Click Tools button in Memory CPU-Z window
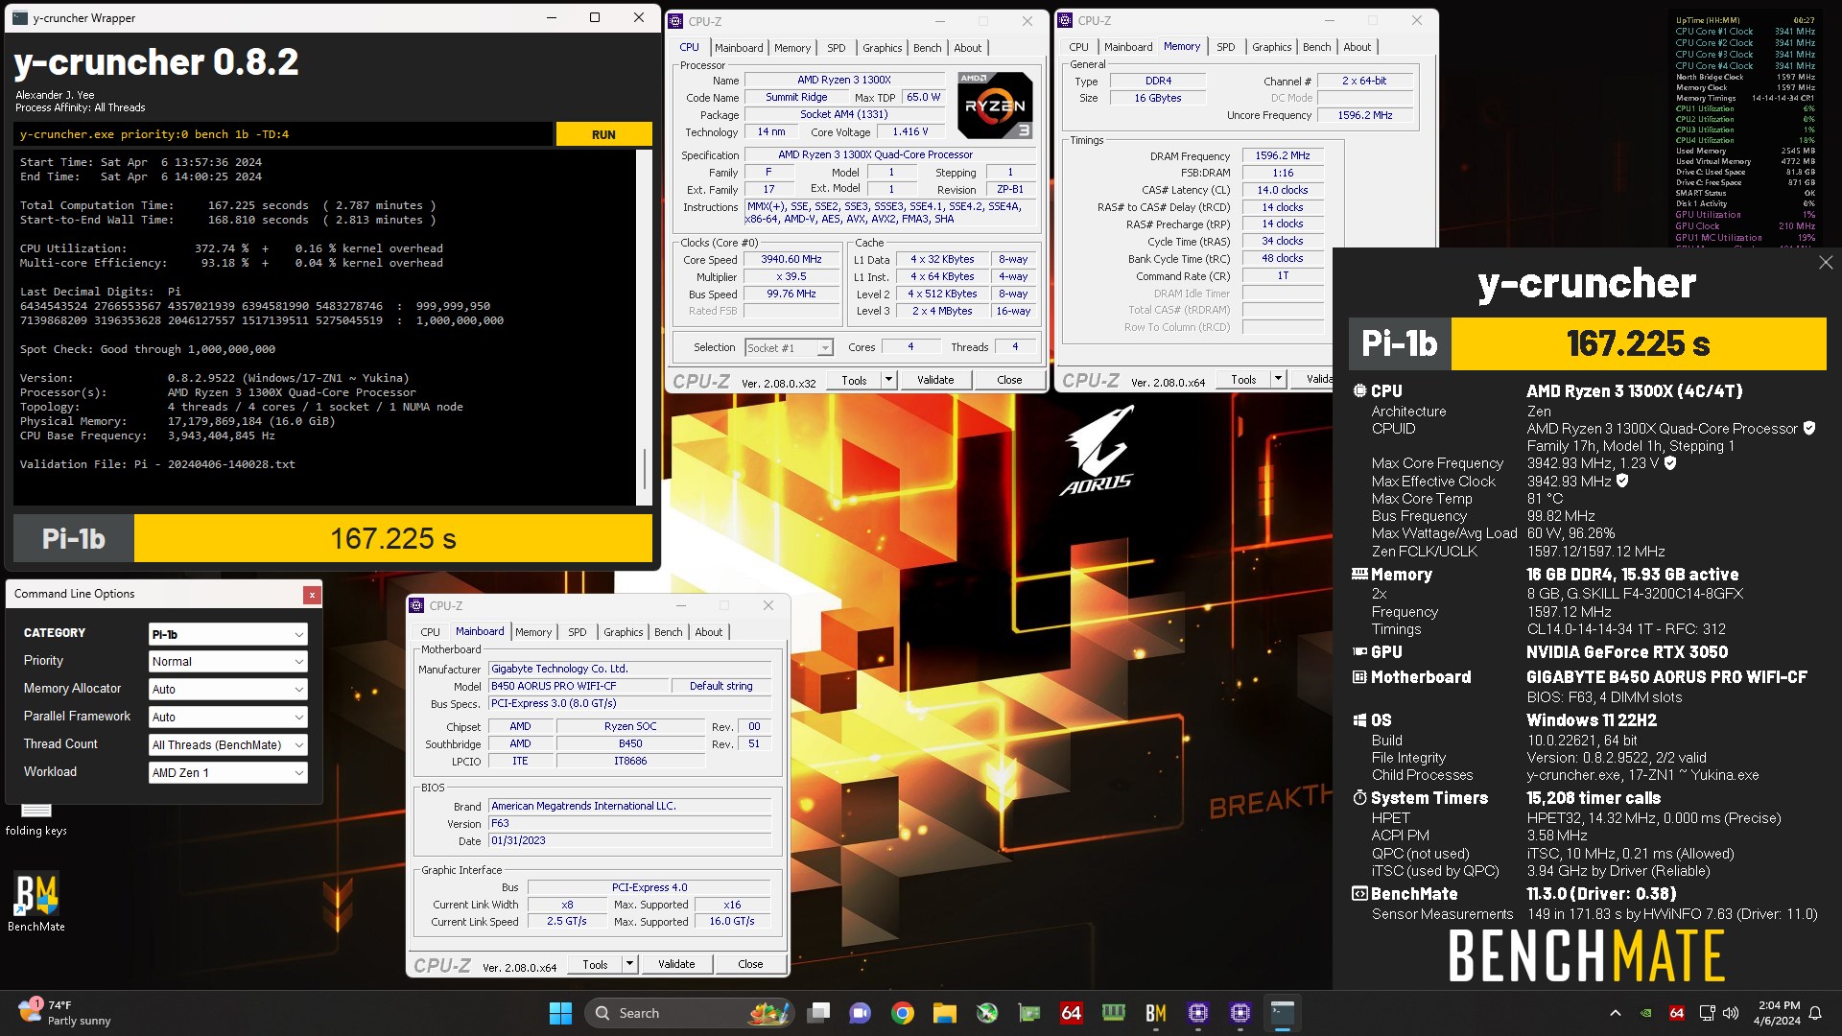The image size is (1842, 1036). point(1243,379)
